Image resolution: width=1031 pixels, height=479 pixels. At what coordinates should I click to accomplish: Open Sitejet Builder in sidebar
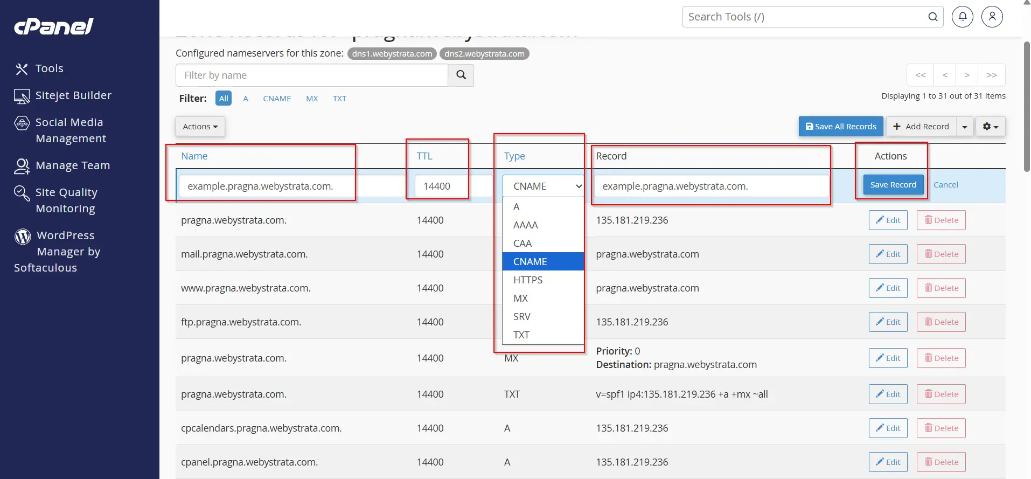63,96
